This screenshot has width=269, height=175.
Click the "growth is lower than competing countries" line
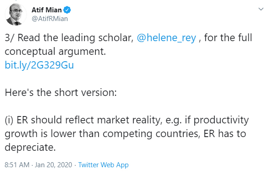102,133
